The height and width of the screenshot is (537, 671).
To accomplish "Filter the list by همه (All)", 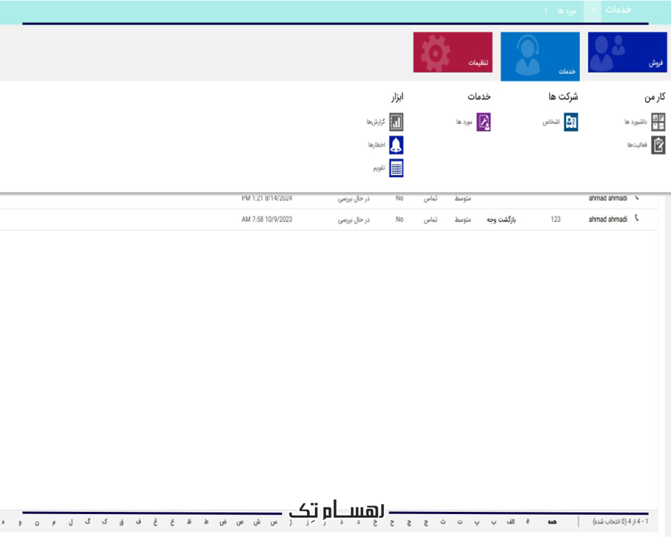I will (x=552, y=521).
